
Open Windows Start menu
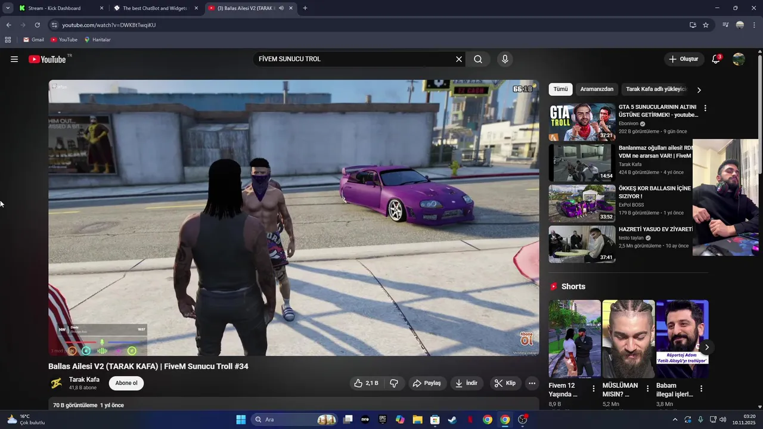point(241,419)
